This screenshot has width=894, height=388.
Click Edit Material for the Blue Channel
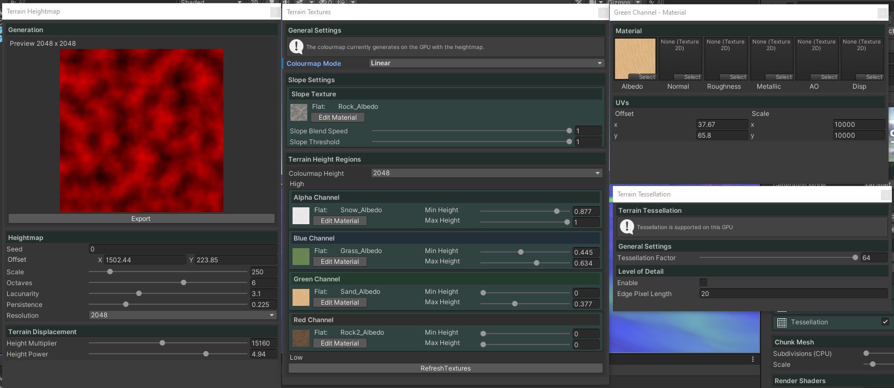pos(339,262)
